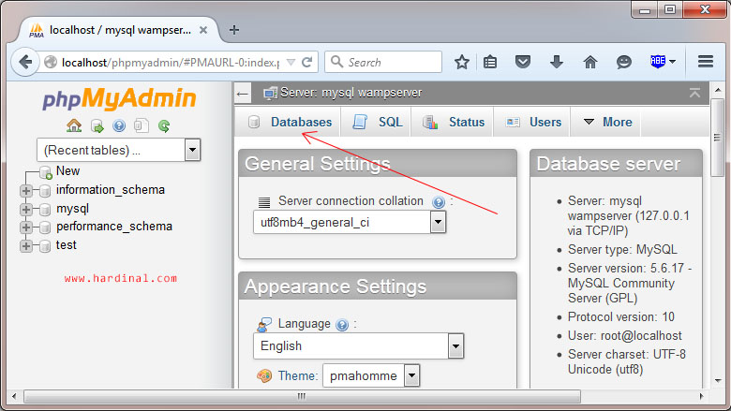Image resolution: width=731 pixels, height=411 pixels.
Task: Open the ABE extension dropdown arrow
Action: [672, 62]
